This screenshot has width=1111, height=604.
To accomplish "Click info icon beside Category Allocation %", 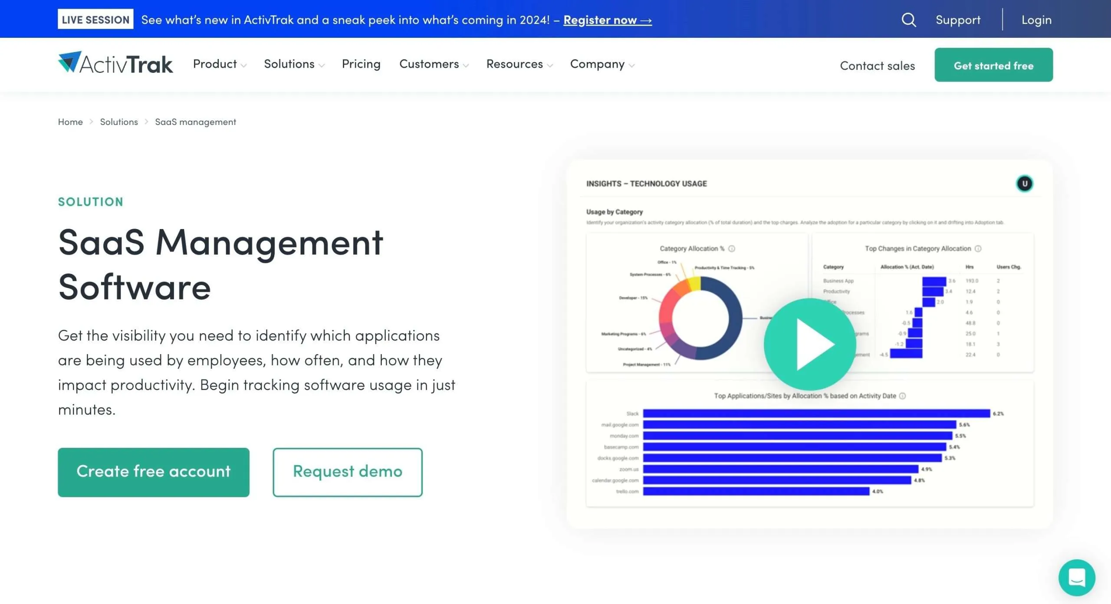I will pos(732,249).
